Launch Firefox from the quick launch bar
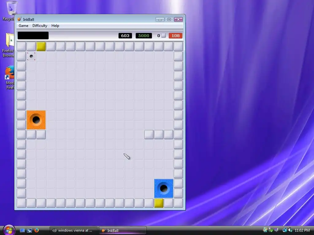 [x=36, y=230]
